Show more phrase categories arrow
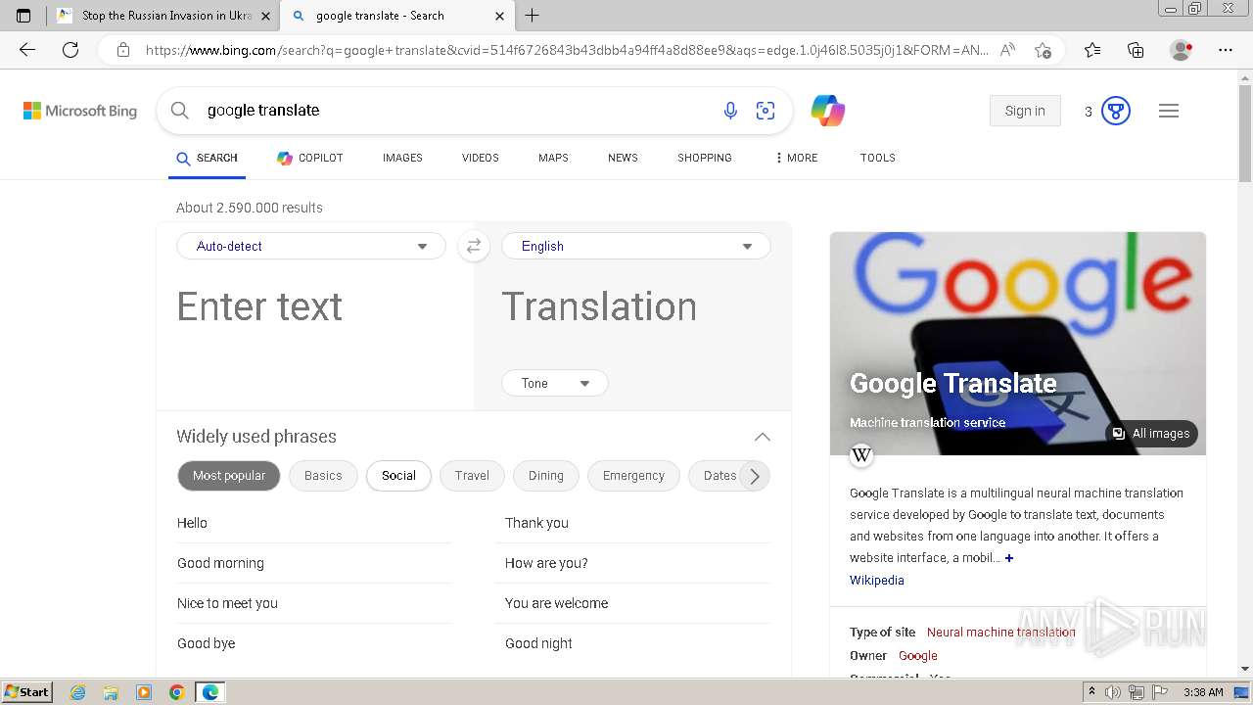This screenshot has height=705, width=1253. pyautogui.click(x=754, y=476)
